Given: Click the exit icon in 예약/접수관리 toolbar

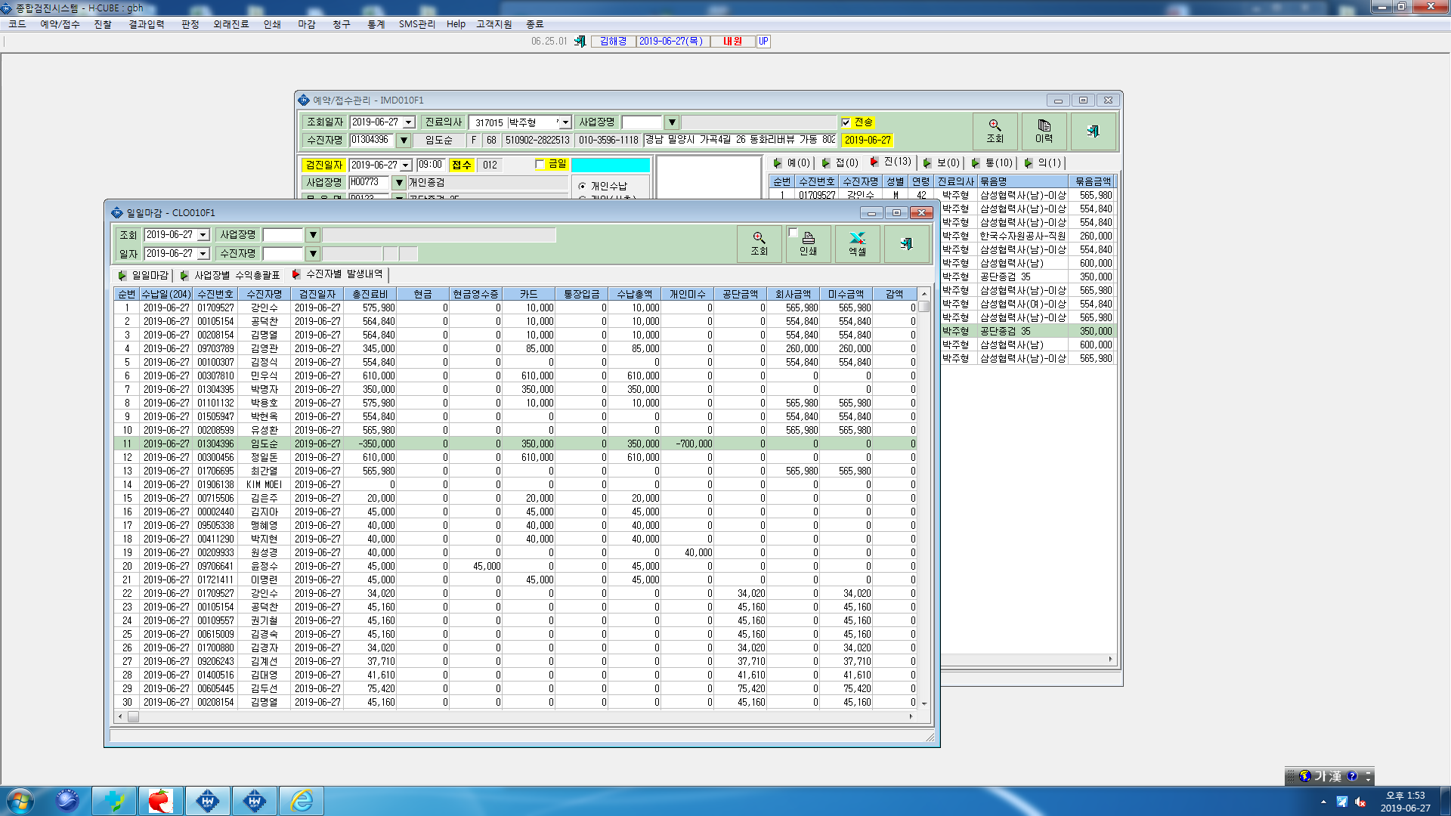Looking at the screenshot, I should click(1093, 131).
